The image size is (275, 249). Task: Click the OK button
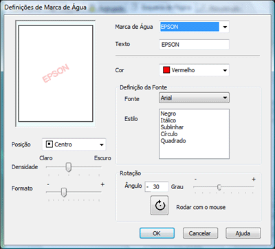tap(157, 233)
